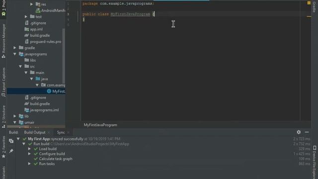Expand the Load build node

click(29, 149)
